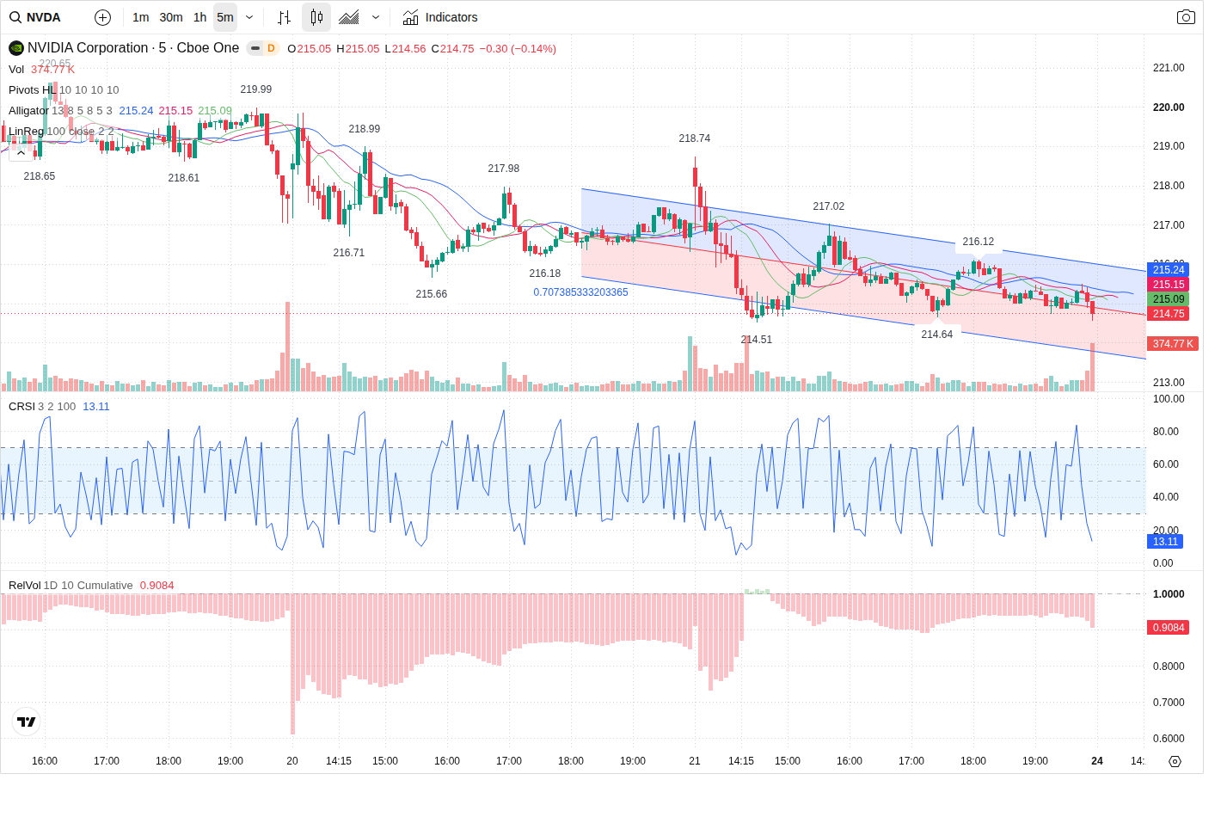Collapse the indicator legend chevron
Viewport: 1221px width, 817px height.
click(21, 152)
